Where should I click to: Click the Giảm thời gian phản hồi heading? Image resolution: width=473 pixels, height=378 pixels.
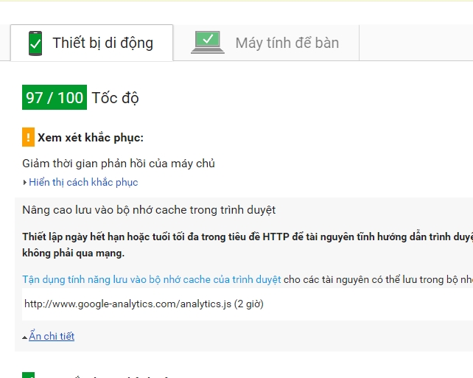click(x=119, y=164)
